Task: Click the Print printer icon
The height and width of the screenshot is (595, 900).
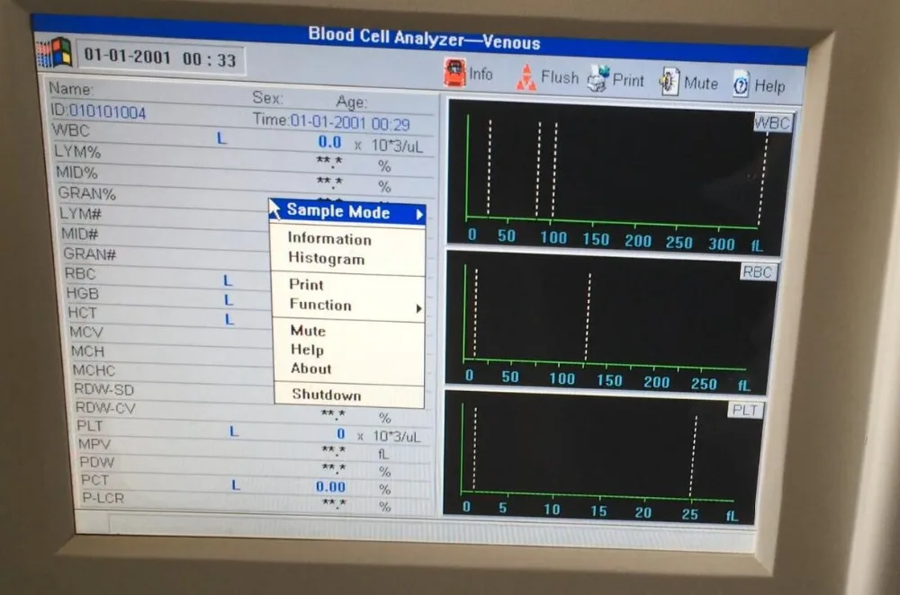Action: pos(598,78)
